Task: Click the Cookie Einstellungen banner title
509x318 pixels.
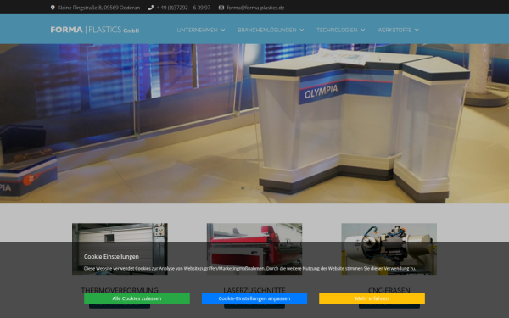Action: [111, 256]
